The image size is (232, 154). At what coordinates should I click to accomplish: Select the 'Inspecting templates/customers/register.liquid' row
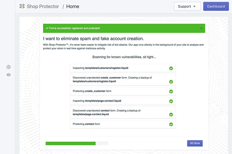[123, 68]
